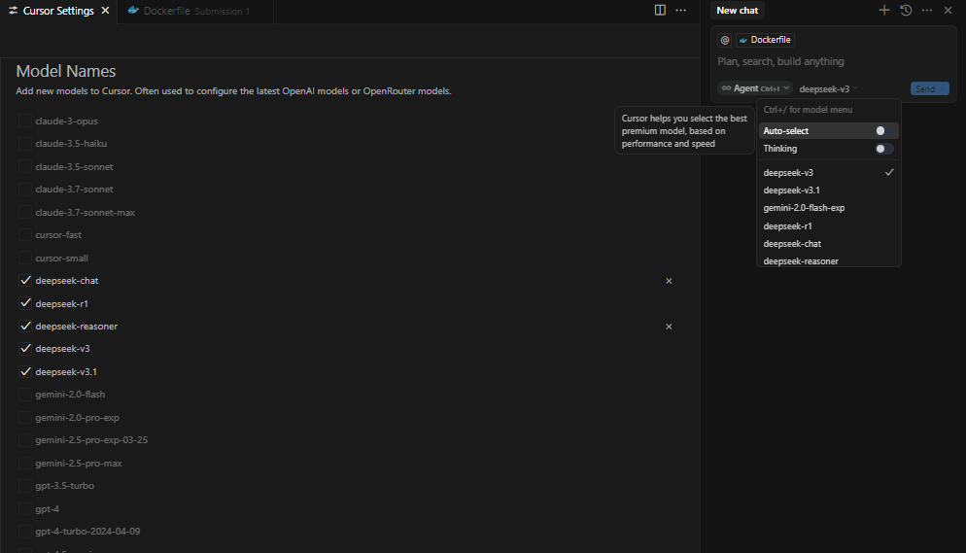Select the New chat tab

737,11
